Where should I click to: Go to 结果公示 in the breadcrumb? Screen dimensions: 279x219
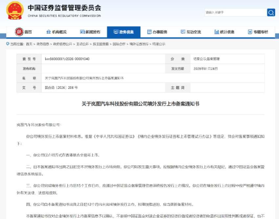coord(159,44)
